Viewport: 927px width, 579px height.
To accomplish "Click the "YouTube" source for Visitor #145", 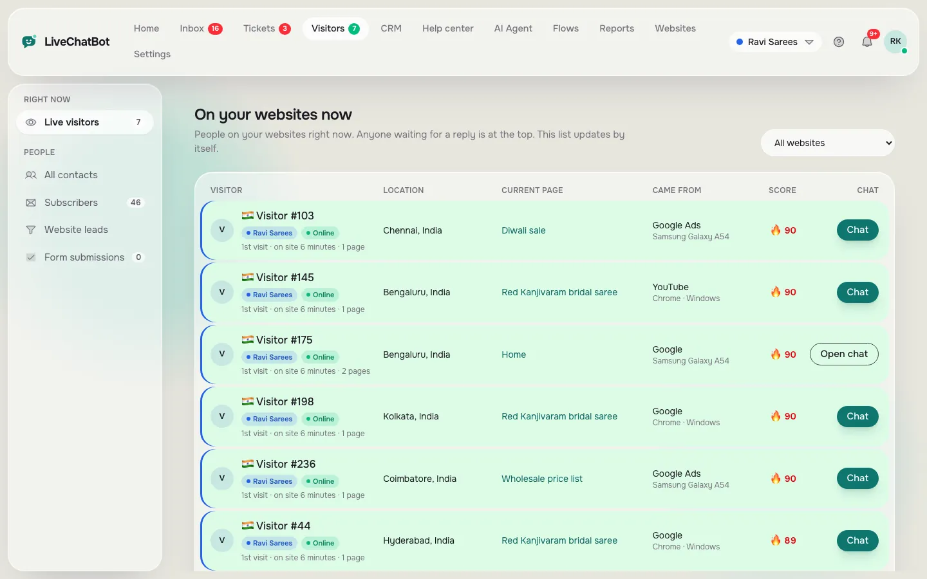I will point(671,287).
